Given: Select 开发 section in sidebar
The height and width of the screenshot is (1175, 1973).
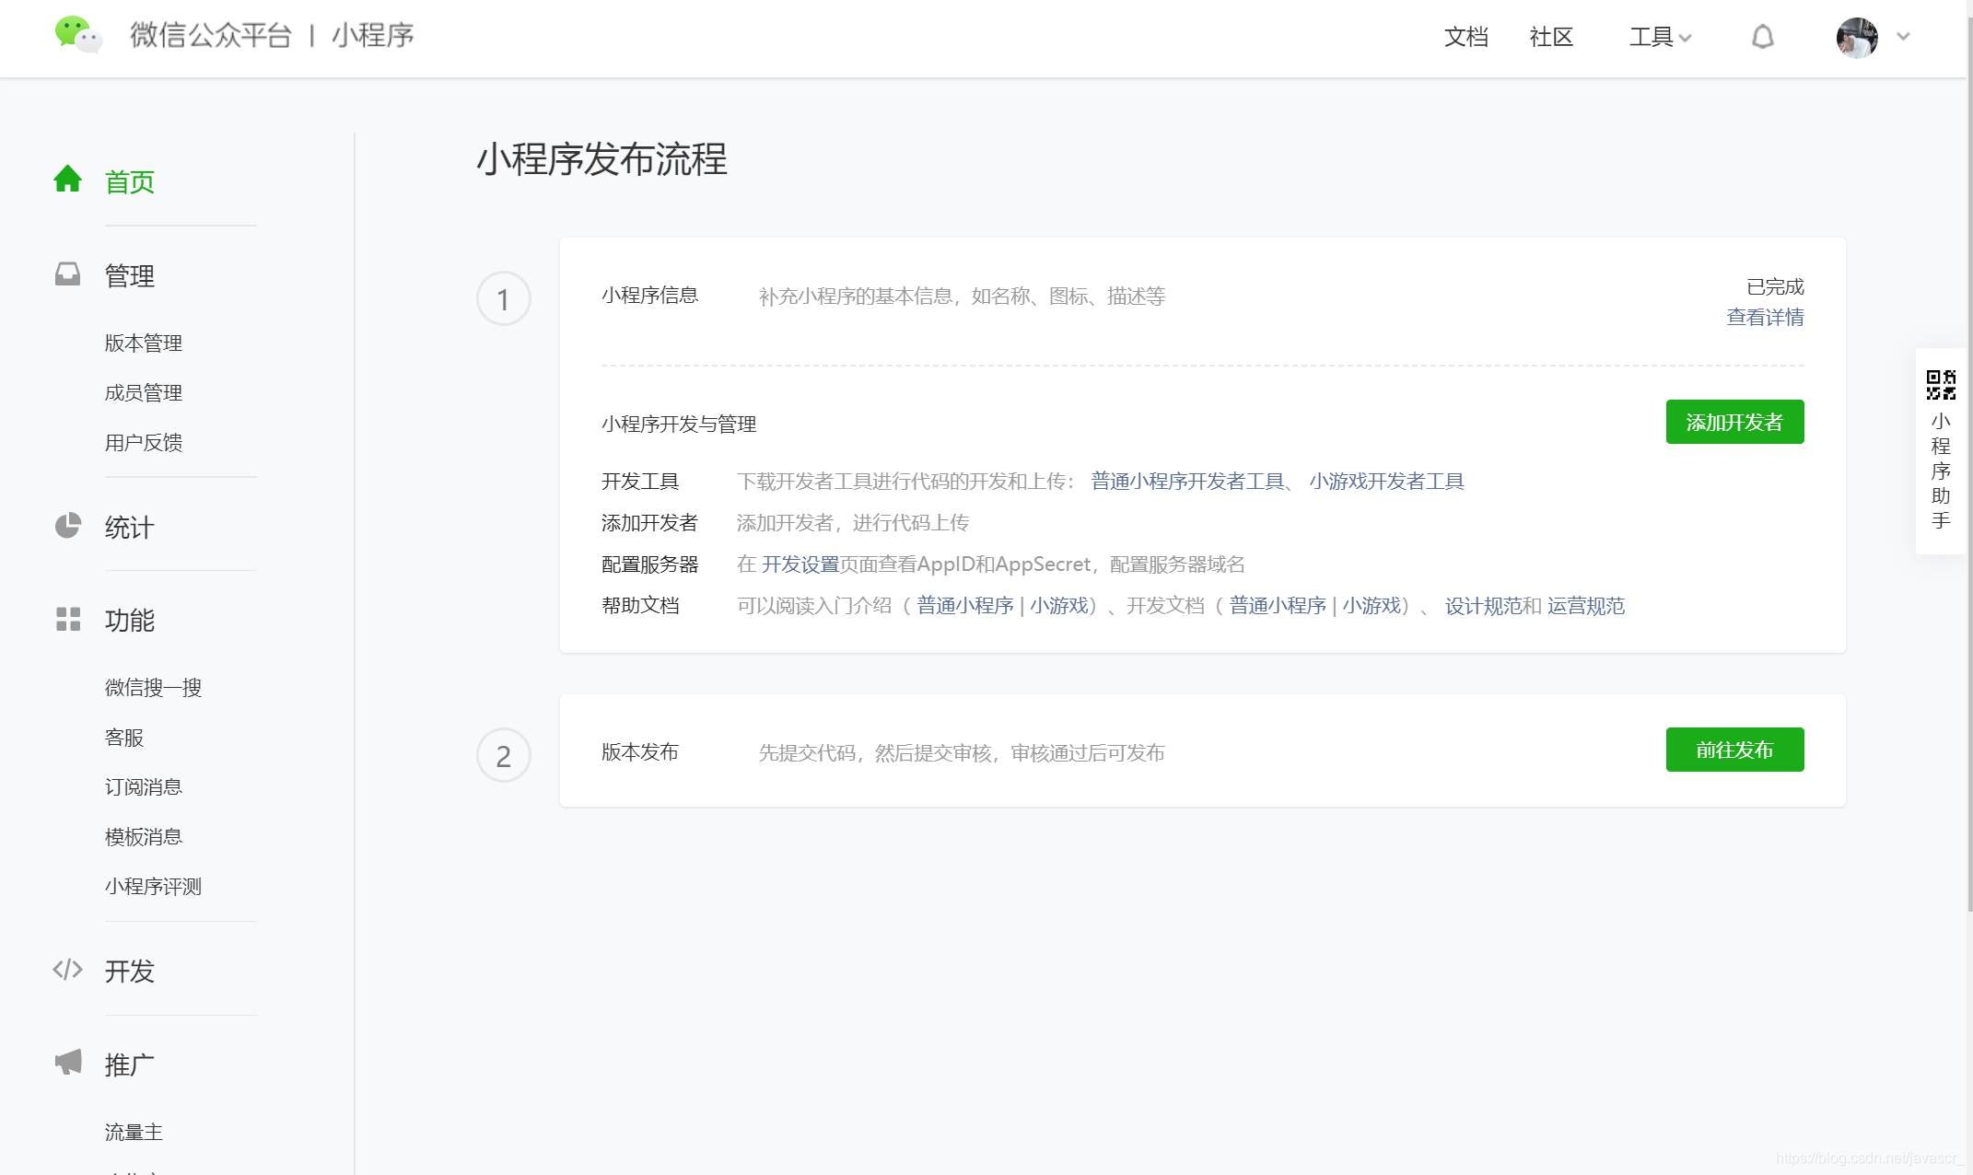Looking at the screenshot, I should tap(130, 971).
